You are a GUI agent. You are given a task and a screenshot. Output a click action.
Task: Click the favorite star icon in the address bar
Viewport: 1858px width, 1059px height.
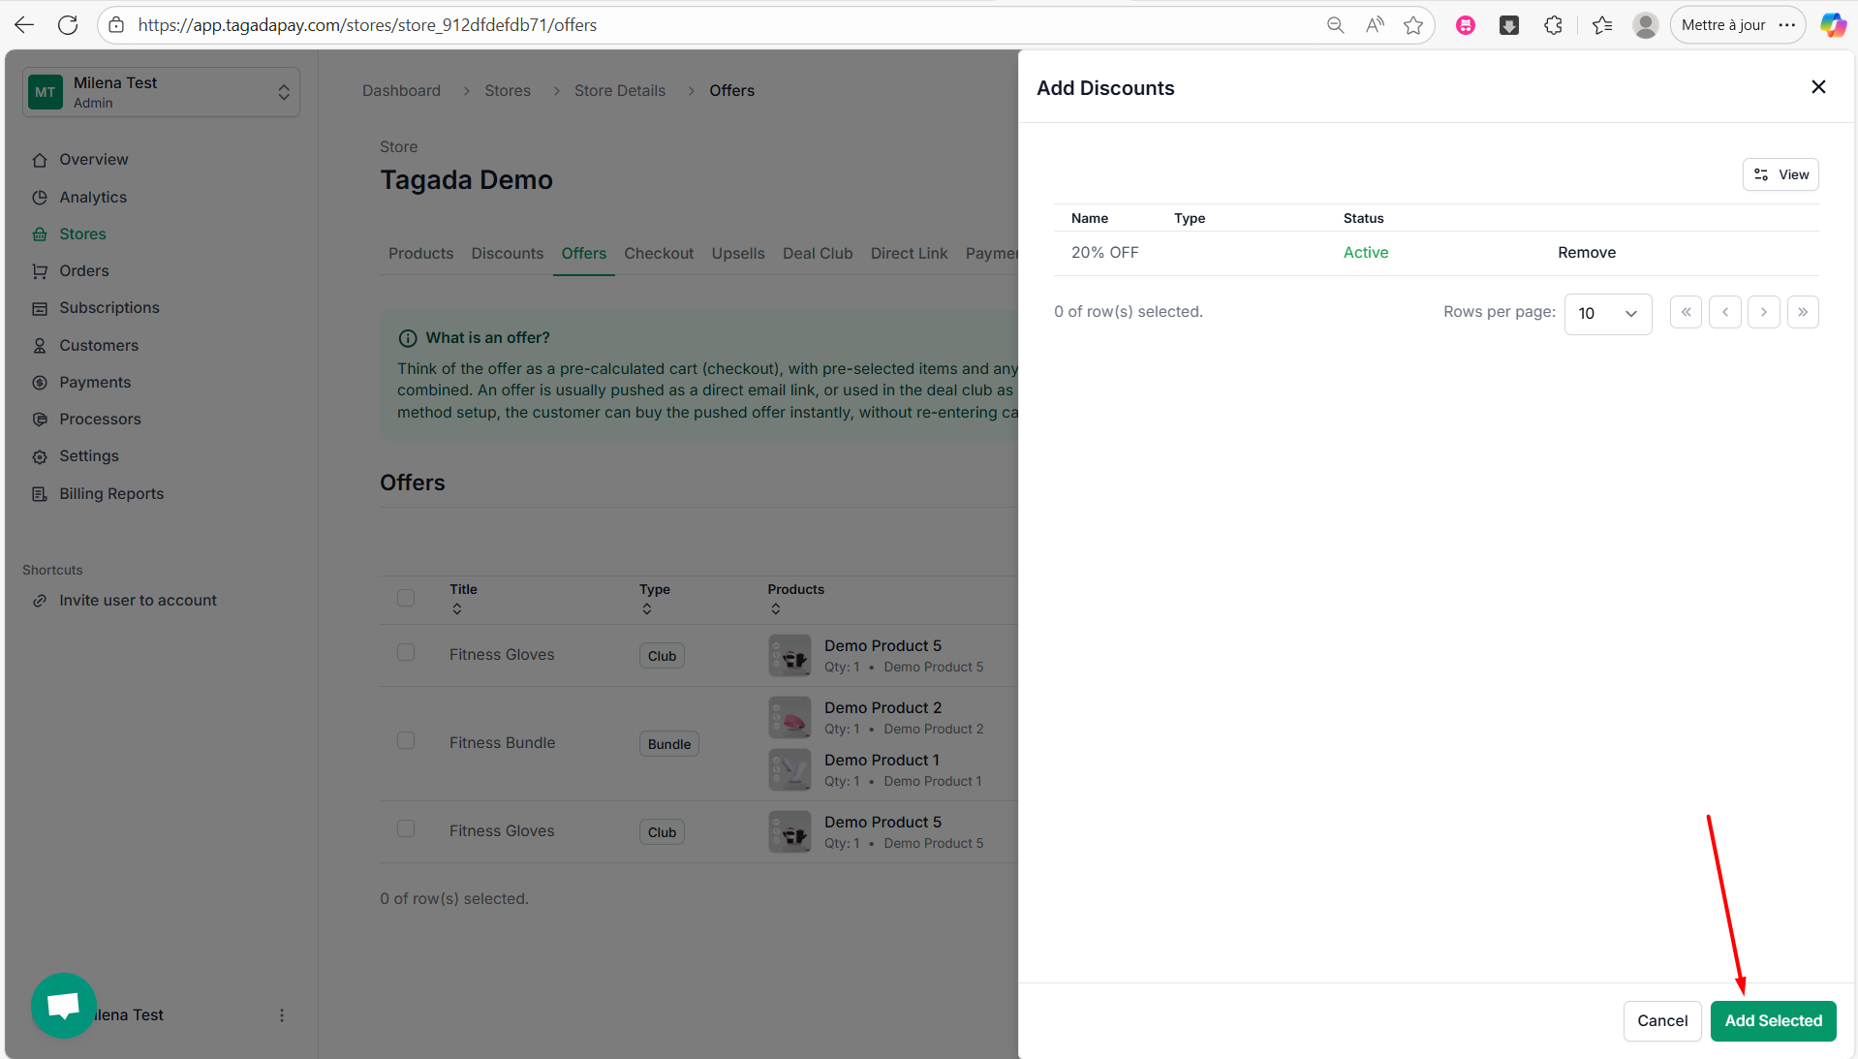(x=1413, y=25)
